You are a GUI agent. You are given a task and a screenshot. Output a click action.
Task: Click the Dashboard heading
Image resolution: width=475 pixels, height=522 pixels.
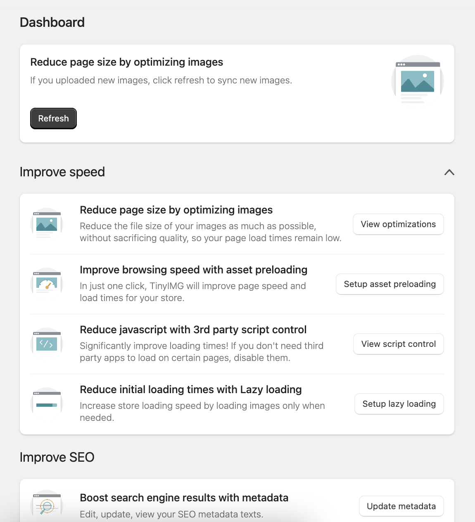click(x=52, y=22)
